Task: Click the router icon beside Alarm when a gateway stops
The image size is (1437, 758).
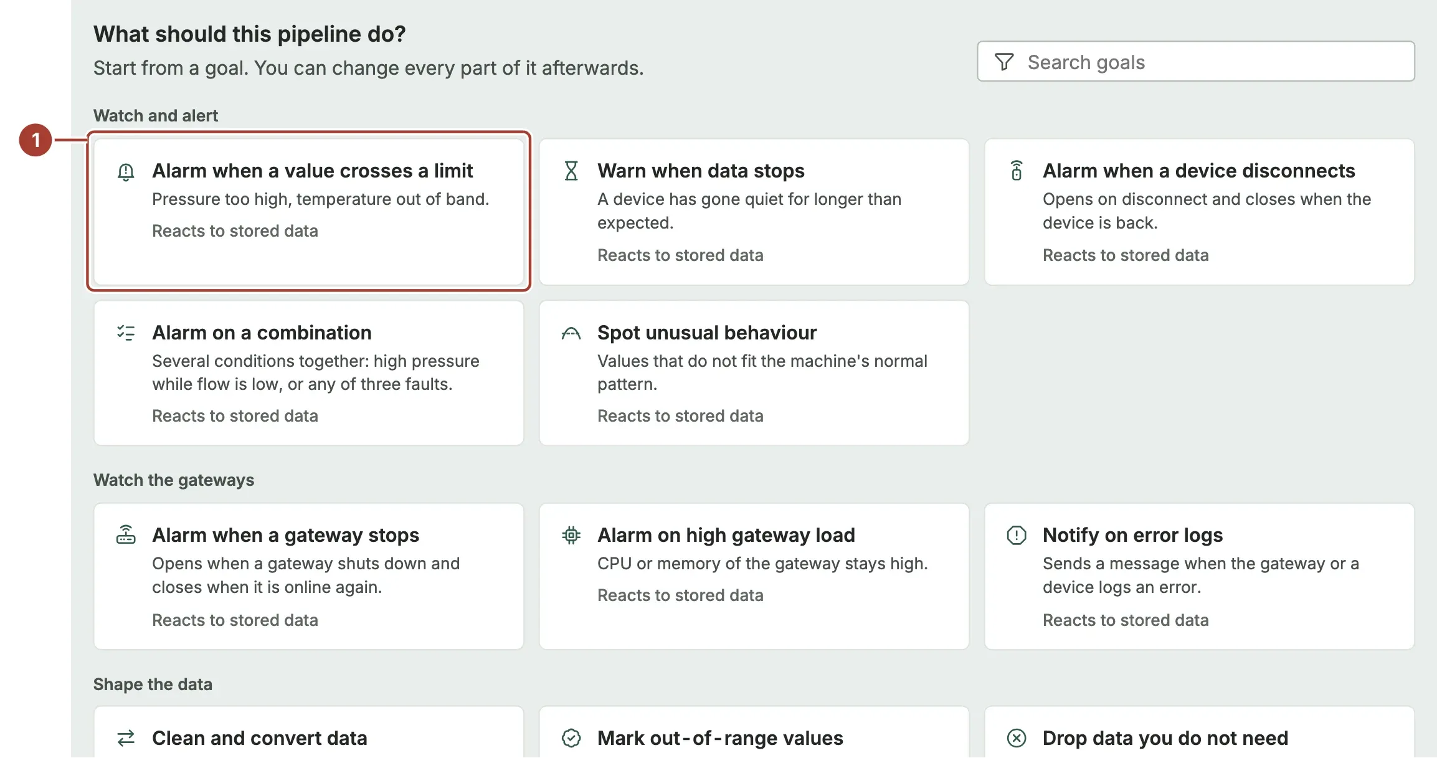Action: coord(126,534)
